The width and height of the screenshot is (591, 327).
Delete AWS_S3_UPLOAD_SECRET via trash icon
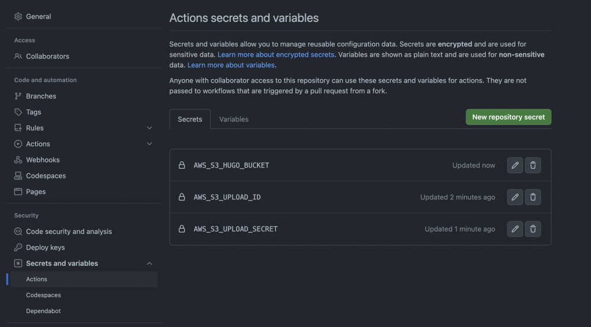[x=533, y=229]
